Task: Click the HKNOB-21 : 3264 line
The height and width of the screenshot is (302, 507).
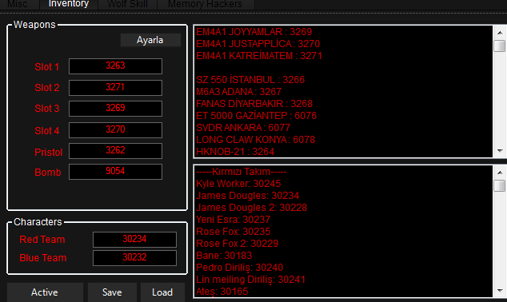Action: point(235,152)
